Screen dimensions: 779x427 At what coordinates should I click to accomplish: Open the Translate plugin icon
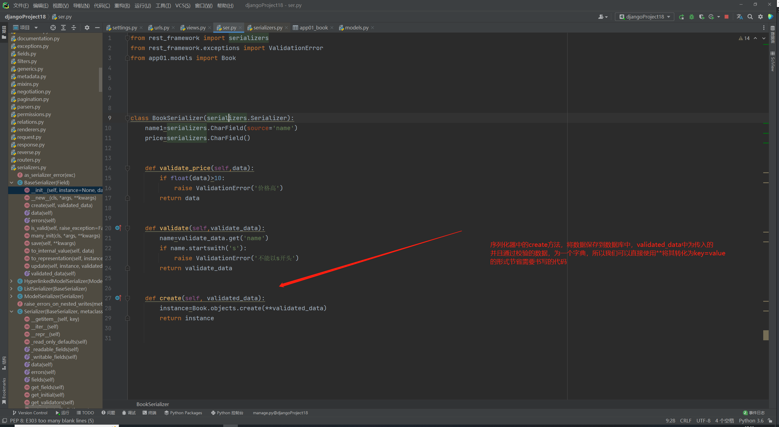[x=740, y=17]
